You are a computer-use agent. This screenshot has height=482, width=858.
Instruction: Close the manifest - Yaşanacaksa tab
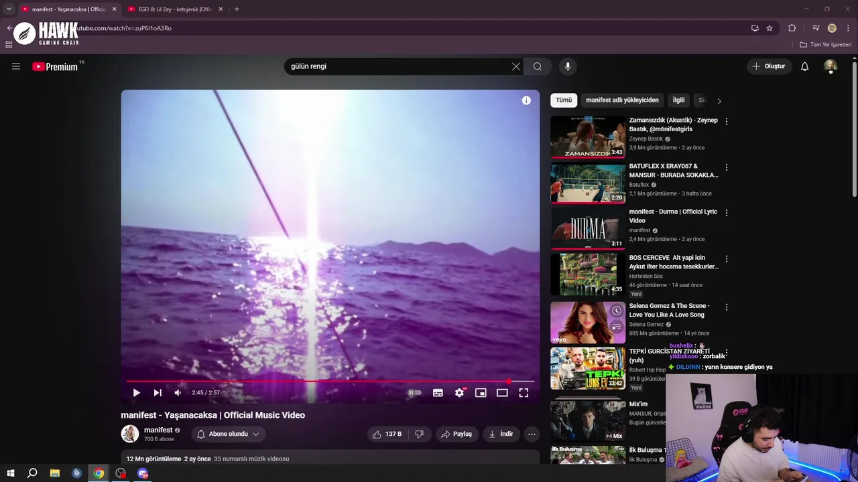tap(114, 9)
